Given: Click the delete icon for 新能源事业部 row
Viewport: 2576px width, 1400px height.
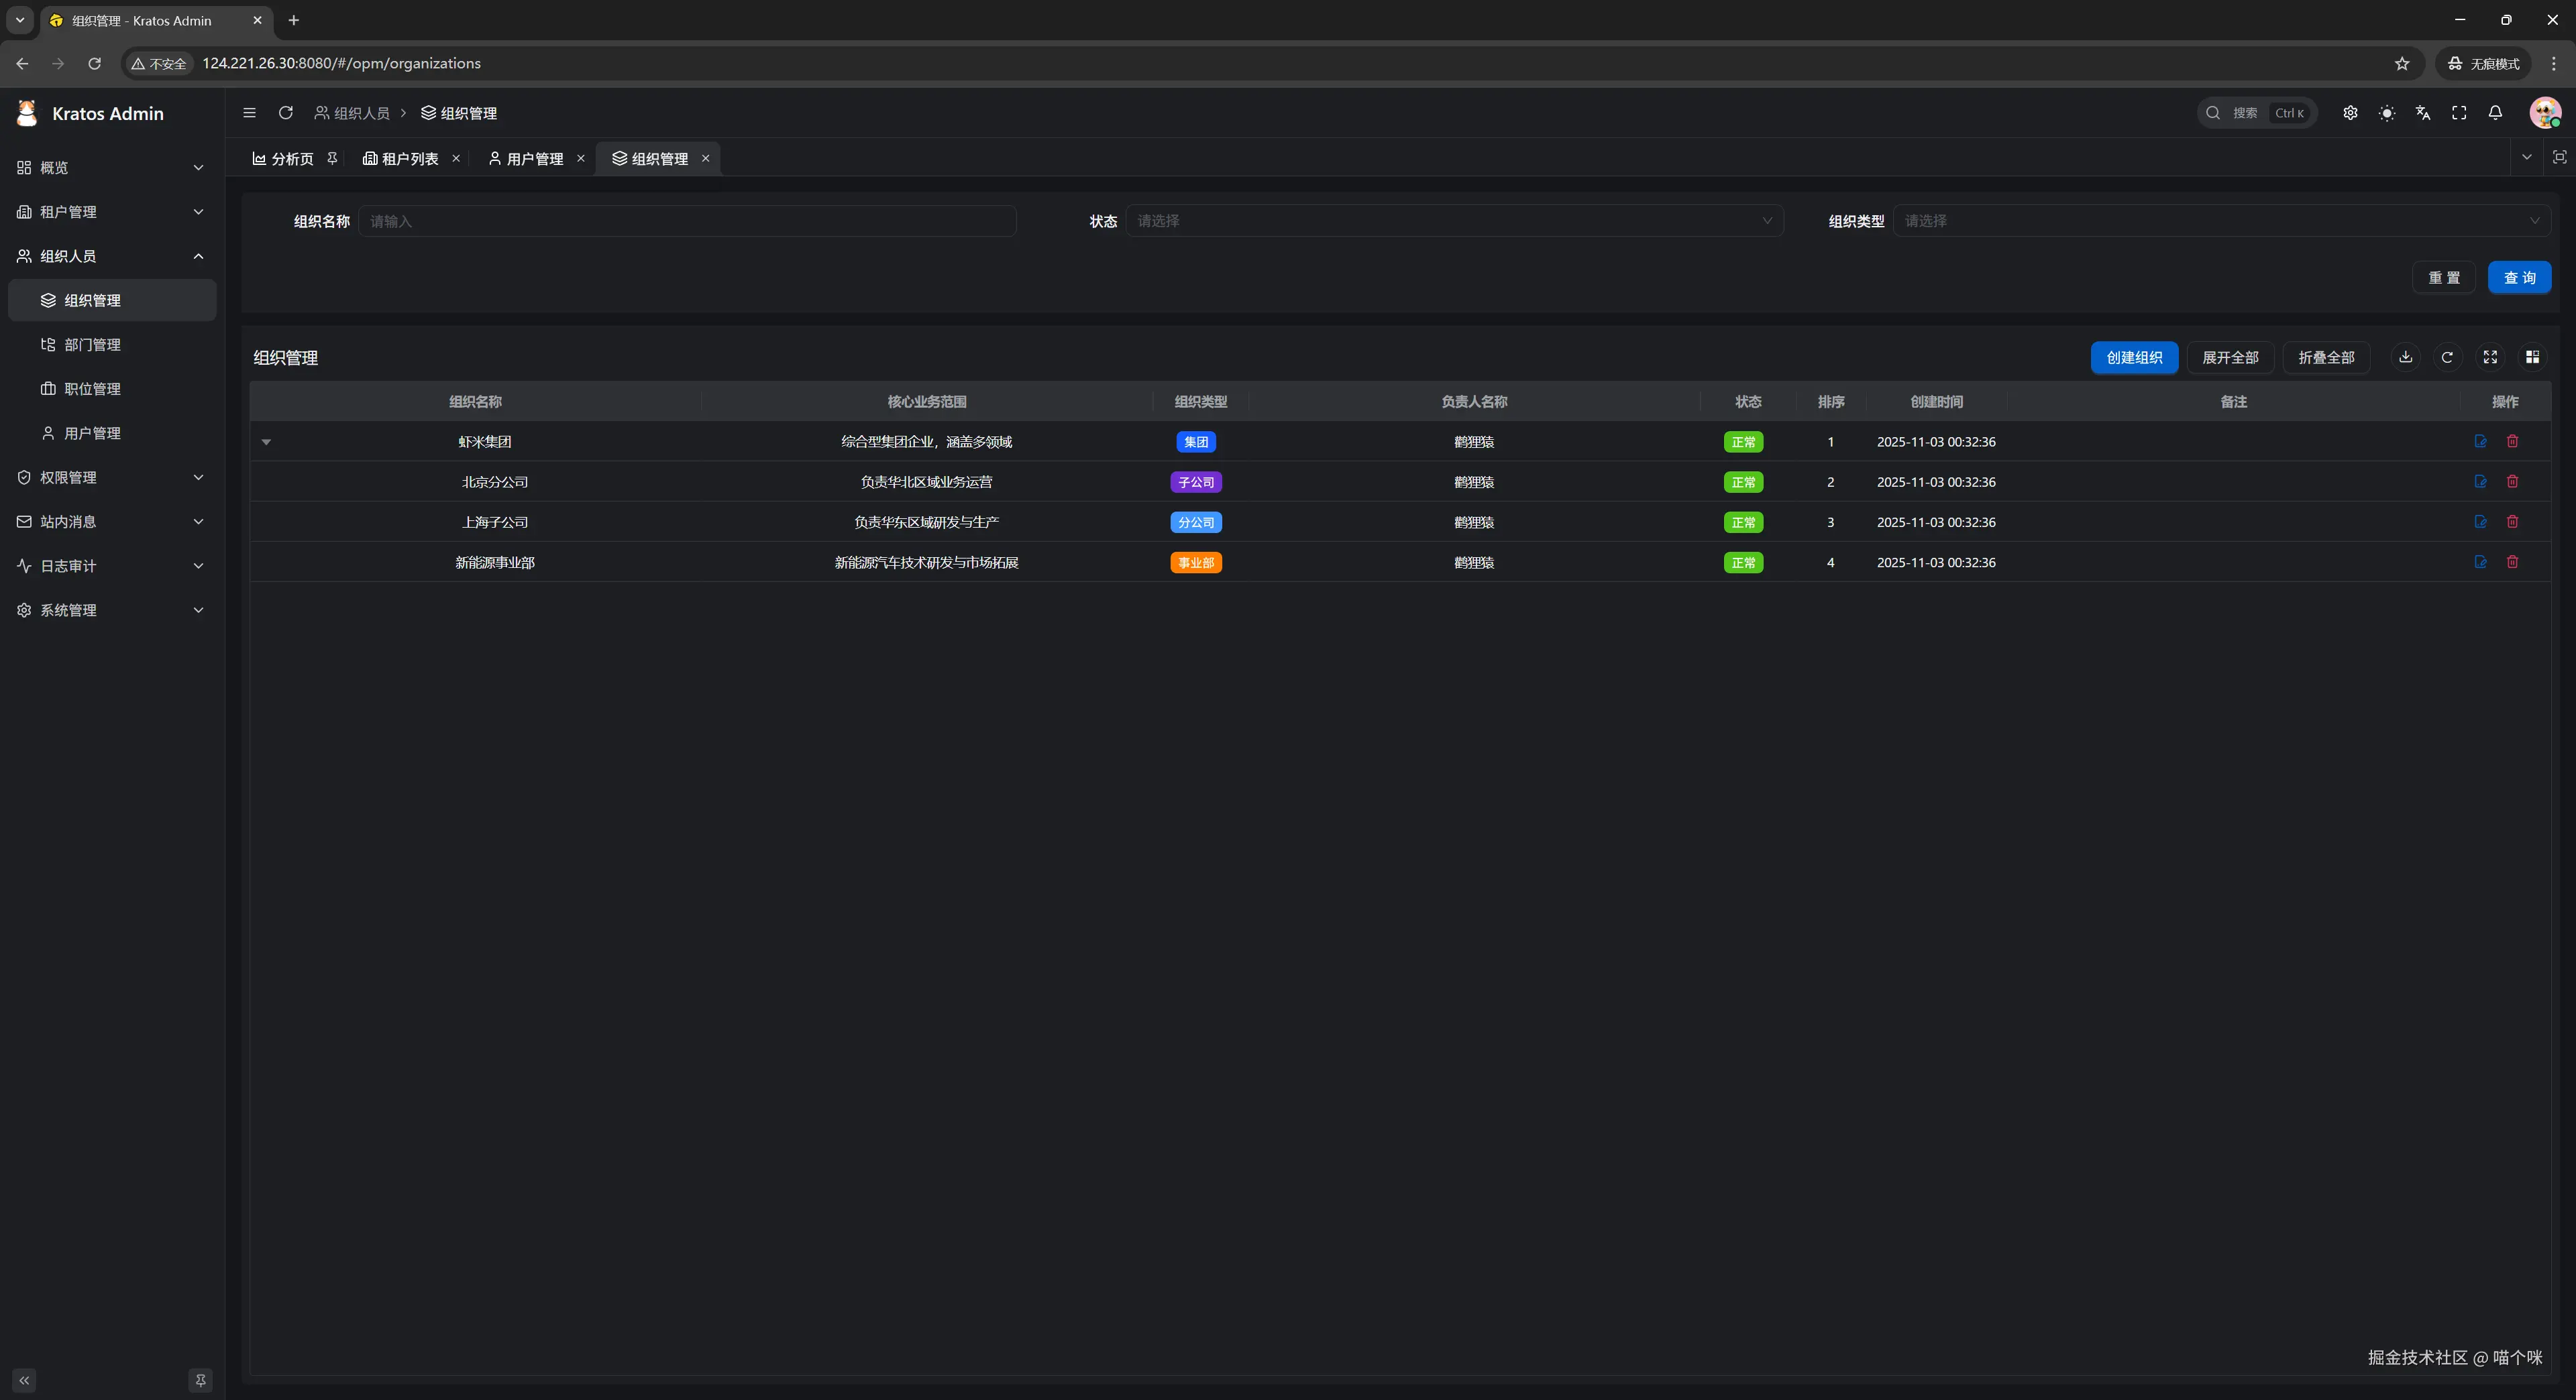Looking at the screenshot, I should 2512,562.
